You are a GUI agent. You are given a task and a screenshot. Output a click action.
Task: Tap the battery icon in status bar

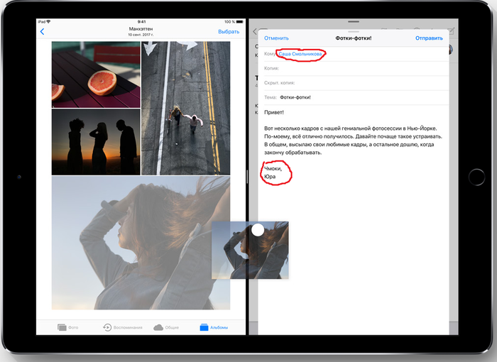239,22
